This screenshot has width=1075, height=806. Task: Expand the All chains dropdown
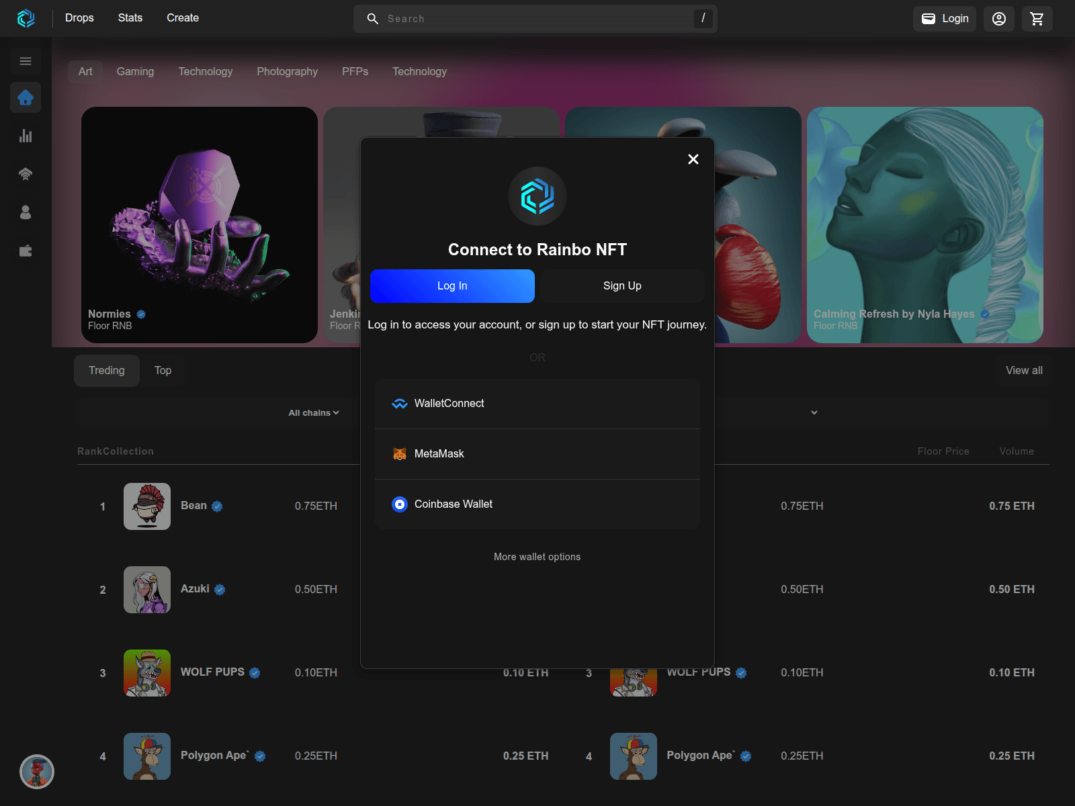click(314, 413)
